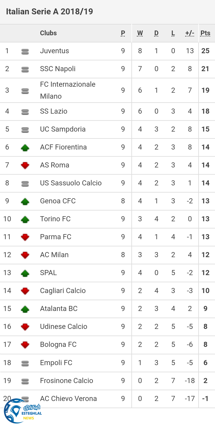Click the +/- goal difference column header
215x430 pixels.
[x=190, y=33]
